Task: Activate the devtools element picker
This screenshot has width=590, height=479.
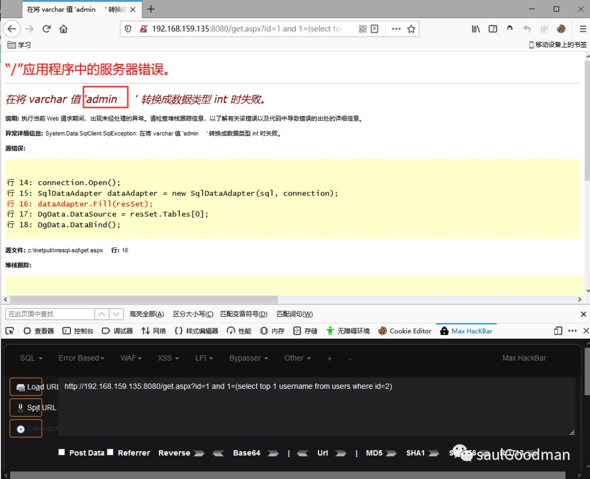Action: pyautogui.click(x=10, y=331)
